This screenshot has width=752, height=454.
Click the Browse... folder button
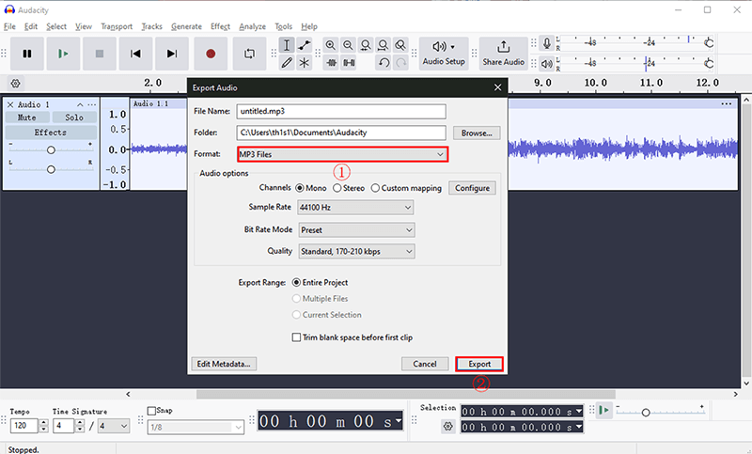476,133
